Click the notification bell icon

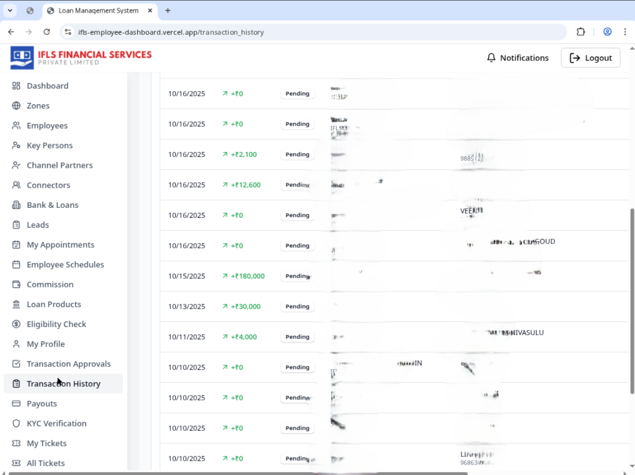coord(491,58)
